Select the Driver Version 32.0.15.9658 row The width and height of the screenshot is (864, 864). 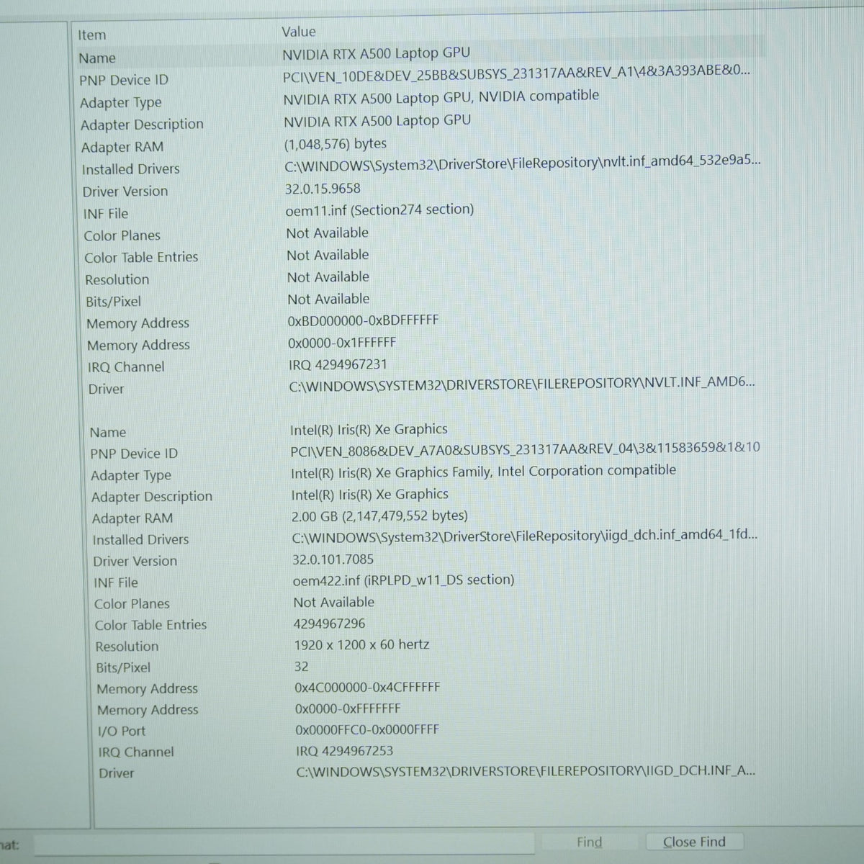[423, 189]
